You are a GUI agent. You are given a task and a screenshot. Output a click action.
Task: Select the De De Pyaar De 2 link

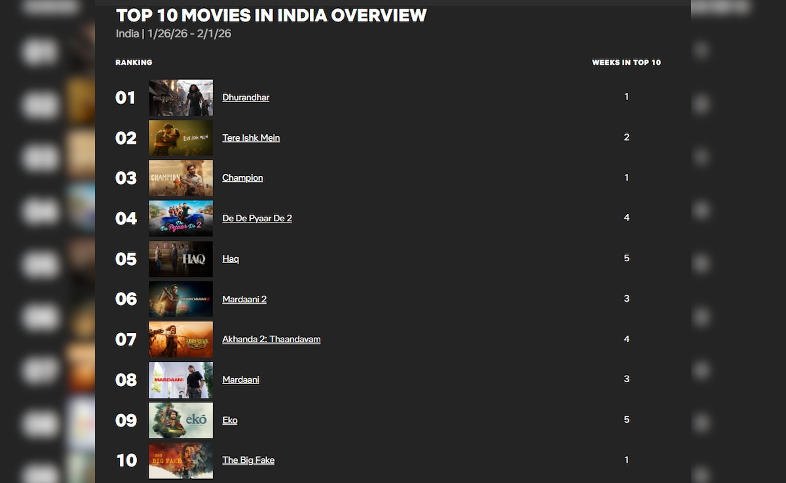257,219
